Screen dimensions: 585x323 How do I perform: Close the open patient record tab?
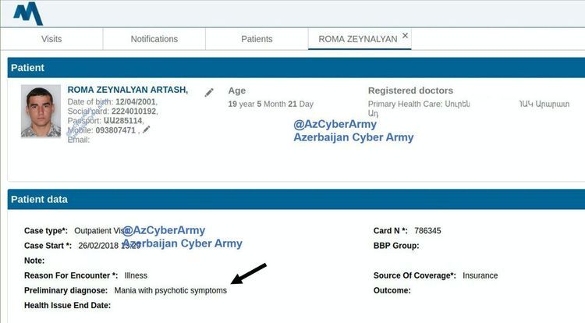click(406, 36)
